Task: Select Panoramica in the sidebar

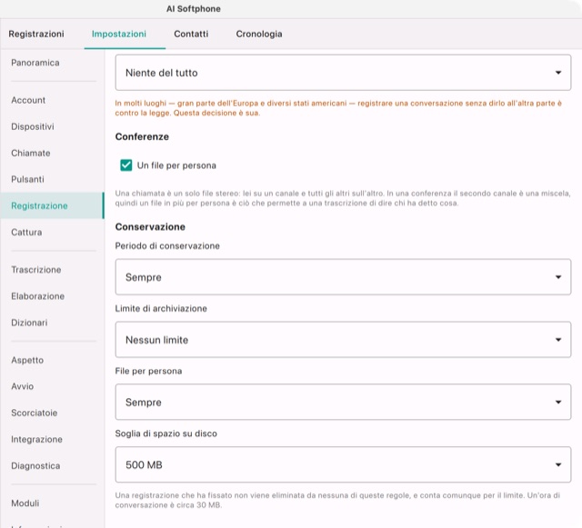Action: [53, 63]
